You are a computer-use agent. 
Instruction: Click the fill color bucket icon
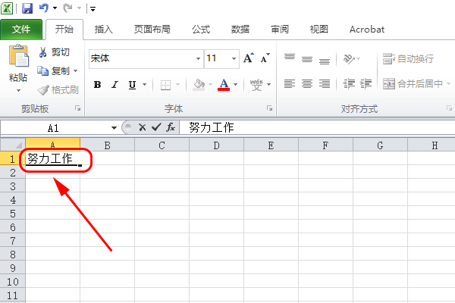coord(199,85)
